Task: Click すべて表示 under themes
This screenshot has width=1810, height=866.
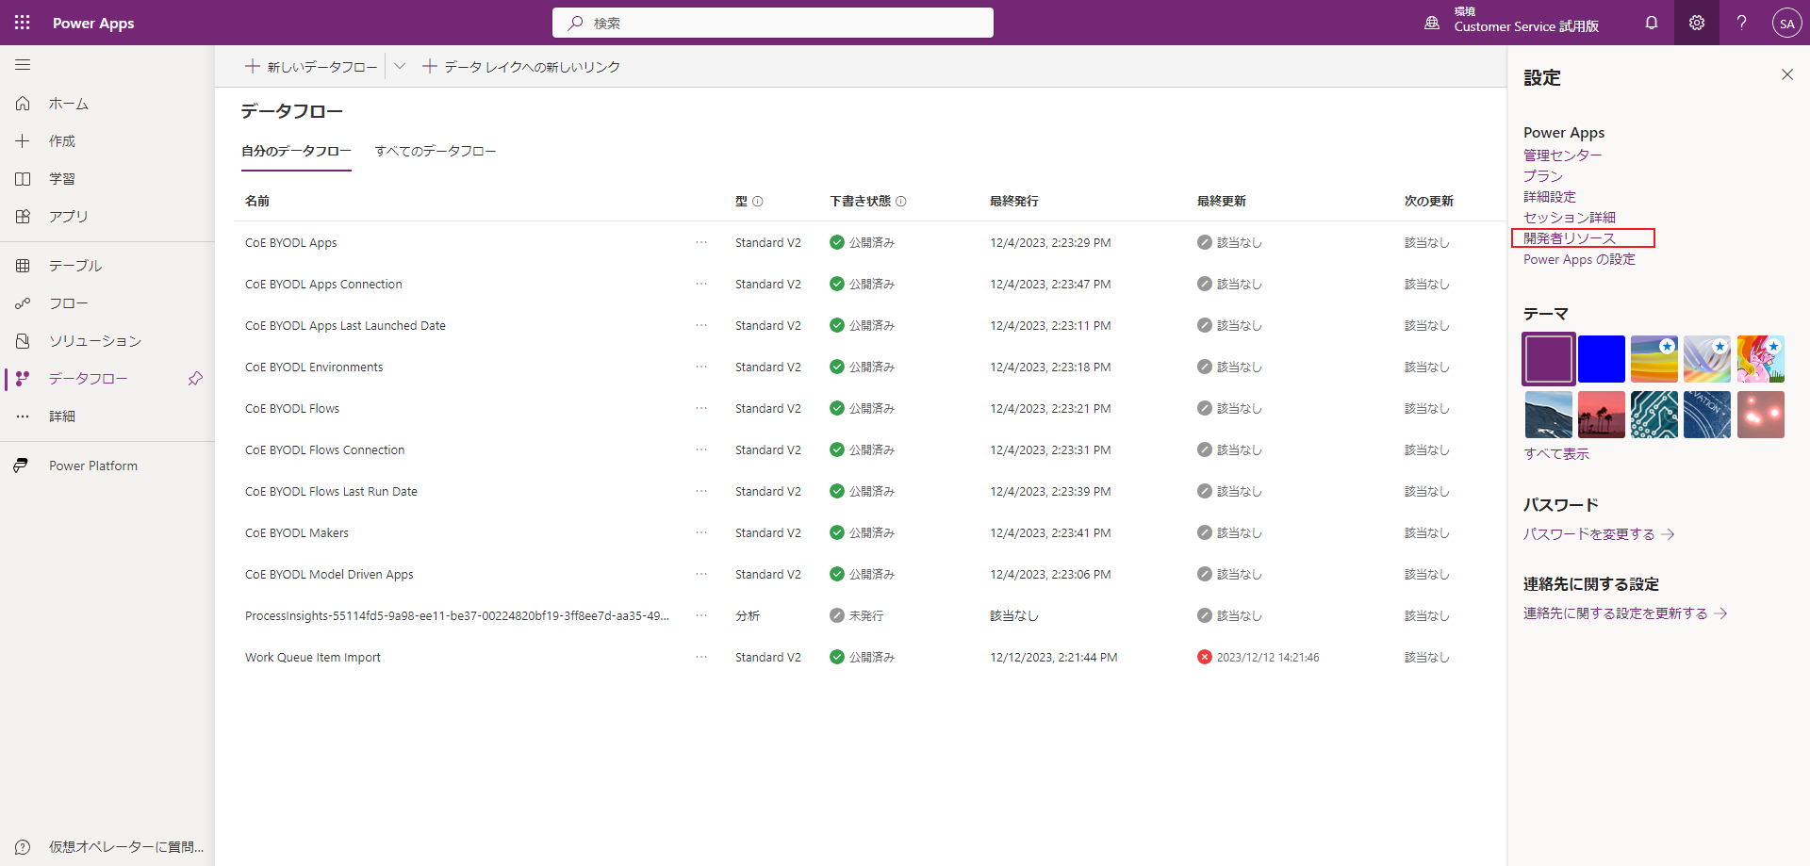Action: (1556, 454)
